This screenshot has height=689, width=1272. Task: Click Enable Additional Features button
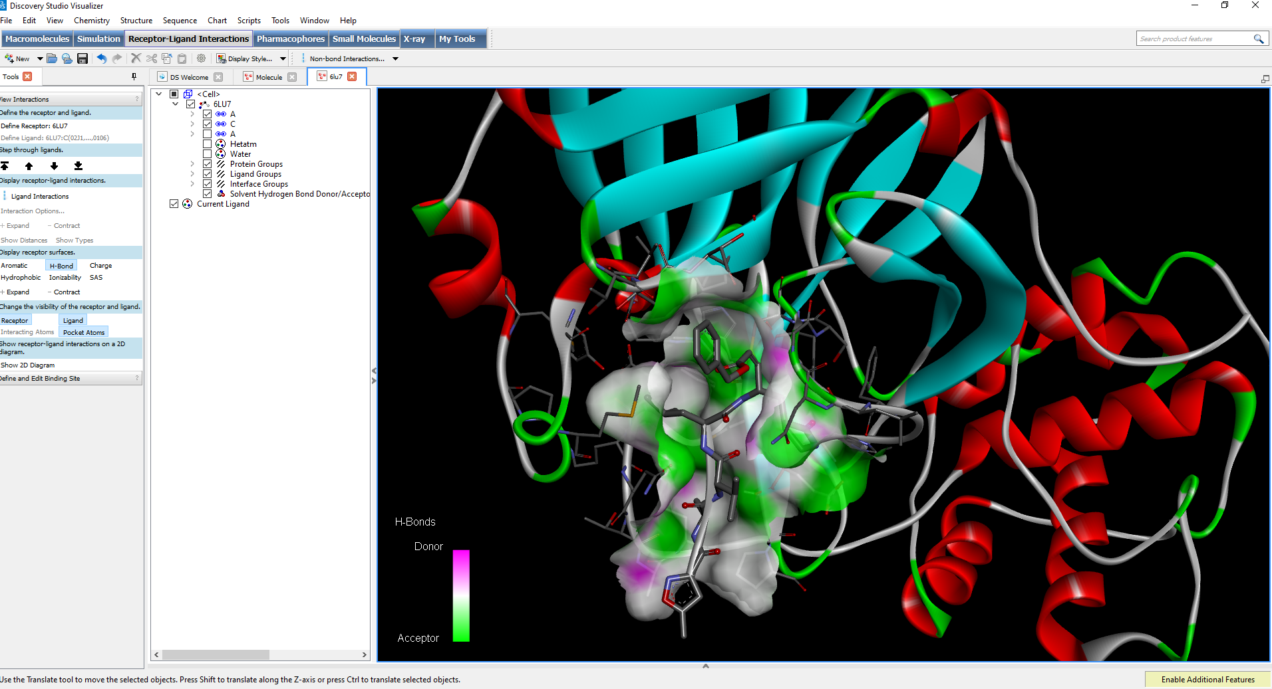click(1207, 680)
